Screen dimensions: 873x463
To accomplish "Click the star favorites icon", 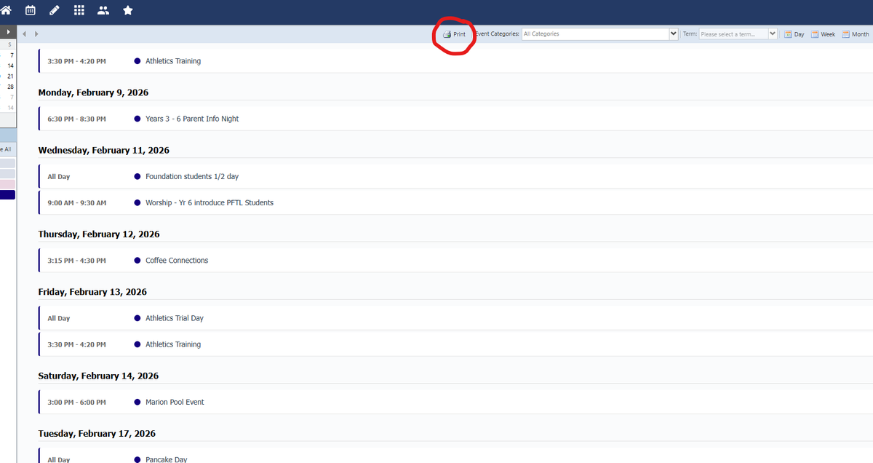I will pyautogui.click(x=128, y=10).
